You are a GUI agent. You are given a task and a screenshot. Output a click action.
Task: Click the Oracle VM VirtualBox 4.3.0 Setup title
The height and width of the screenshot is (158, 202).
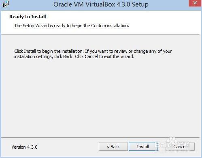coord(101,4)
